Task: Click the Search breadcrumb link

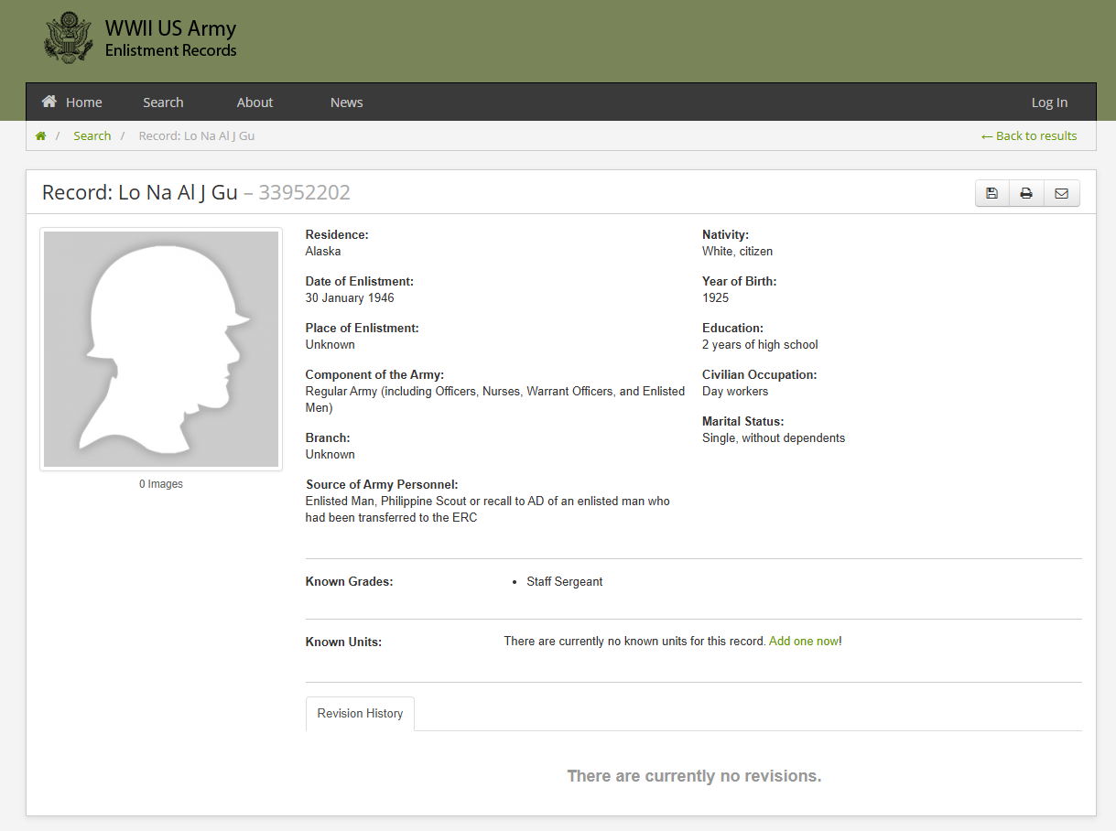Action: point(92,136)
